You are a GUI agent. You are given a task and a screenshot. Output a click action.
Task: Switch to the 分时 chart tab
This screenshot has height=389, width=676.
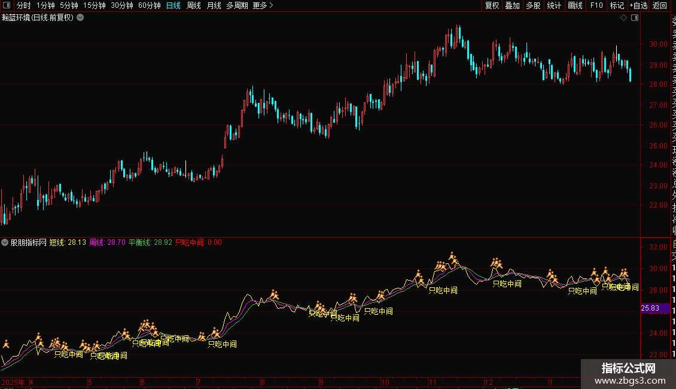[24, 5]
